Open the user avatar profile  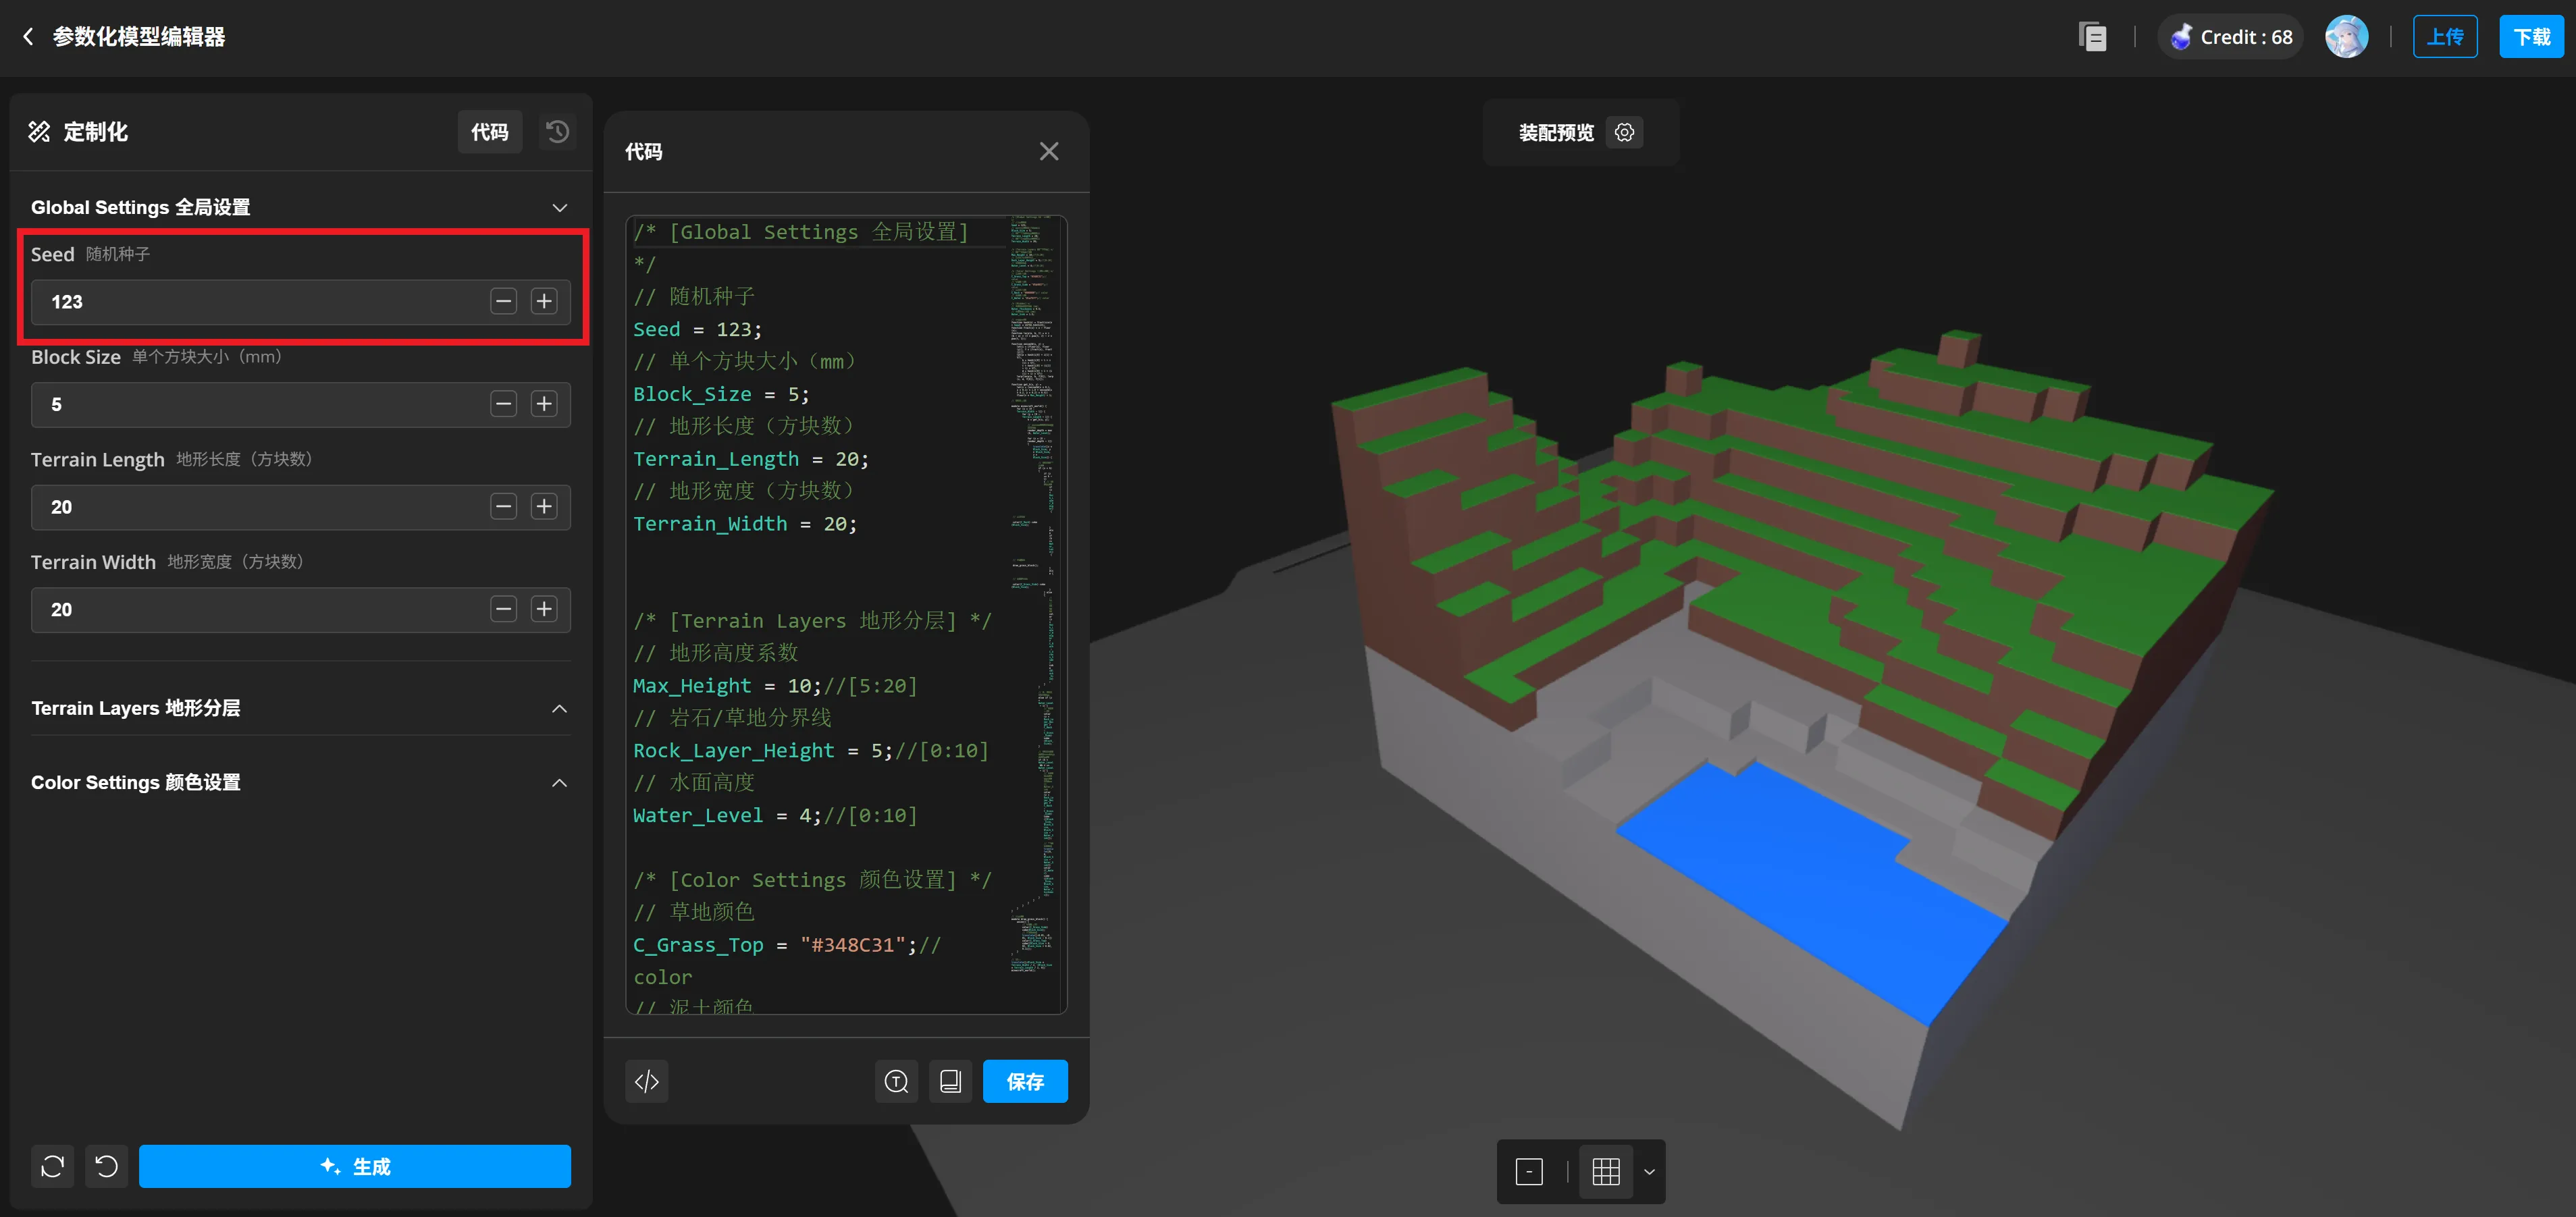pos(2346,37)
